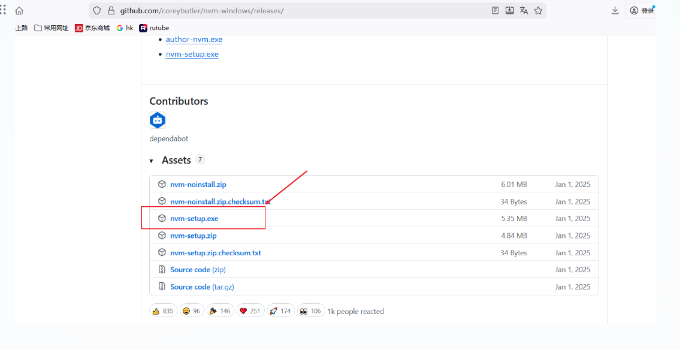
Task: Collapse the Assets section triangle
Action: pyautogui.click(x=152, y=161)
